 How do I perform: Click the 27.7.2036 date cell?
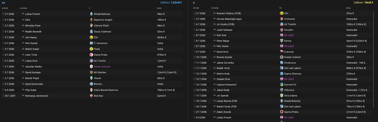(x=201, y=112)
